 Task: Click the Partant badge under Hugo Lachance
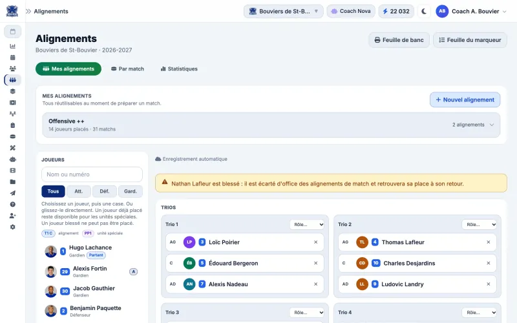point(96,255)
